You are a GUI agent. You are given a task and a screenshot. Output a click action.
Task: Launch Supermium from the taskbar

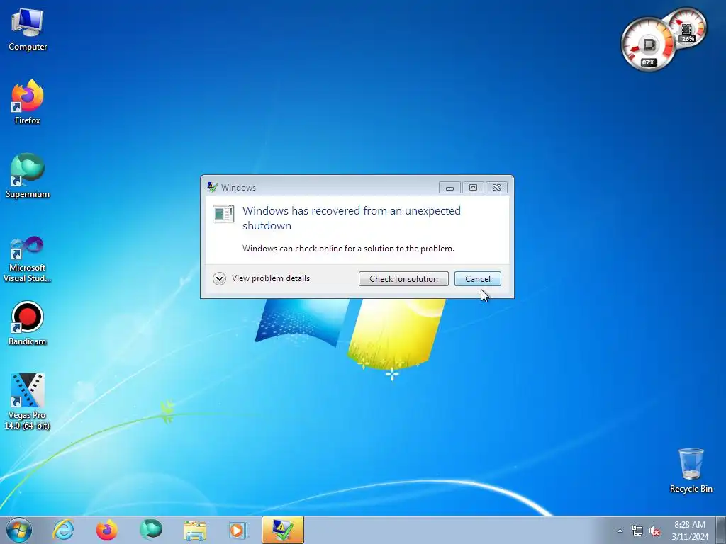(x=151, y=530)
